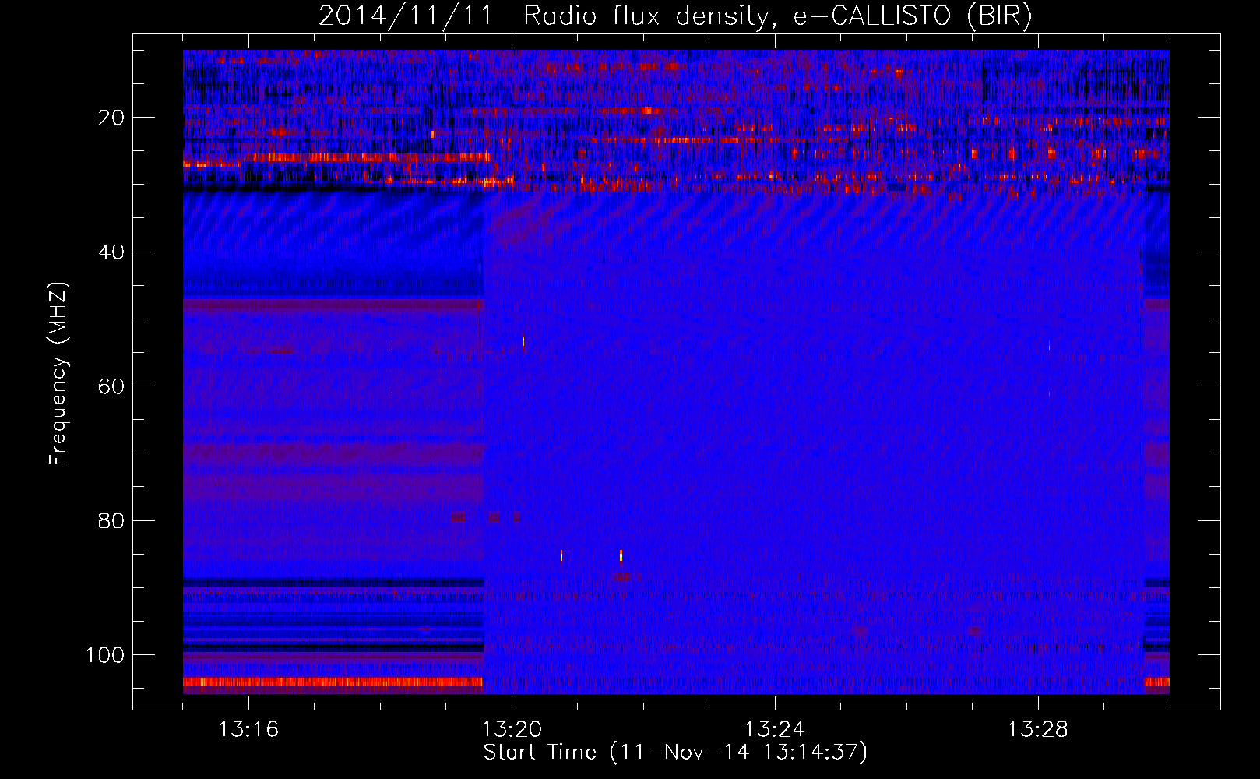This screenshot has width=1260, height=779.
Task: Click the 13:20 time tick label
Action: [x=512, y=729]
